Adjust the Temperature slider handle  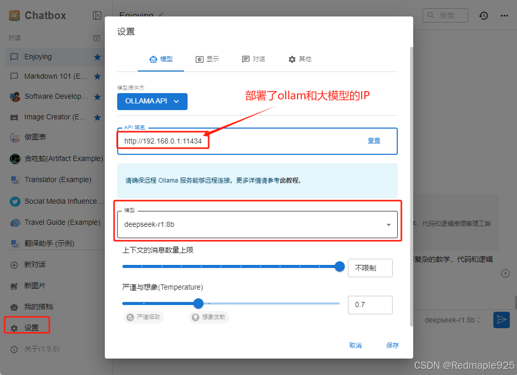click(198, 303)
